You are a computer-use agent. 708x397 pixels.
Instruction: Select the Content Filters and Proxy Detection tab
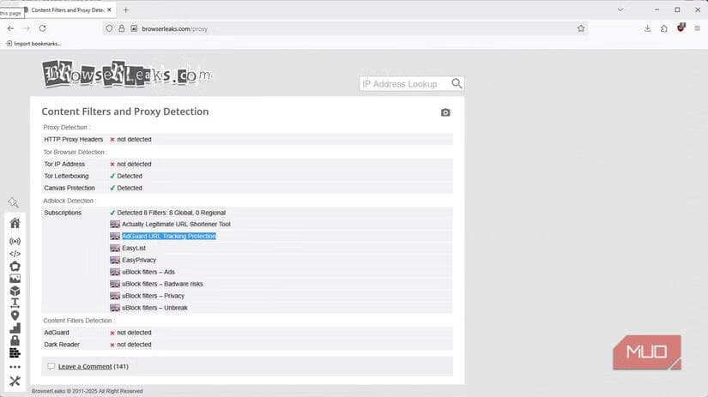[x=67, y=9]
